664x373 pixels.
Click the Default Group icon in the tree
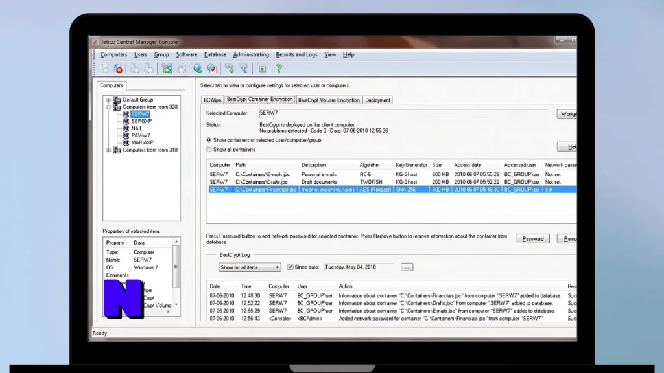tap(117, 100)
